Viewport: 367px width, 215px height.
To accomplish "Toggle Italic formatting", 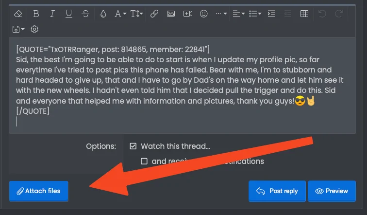I will pos(52,14).
